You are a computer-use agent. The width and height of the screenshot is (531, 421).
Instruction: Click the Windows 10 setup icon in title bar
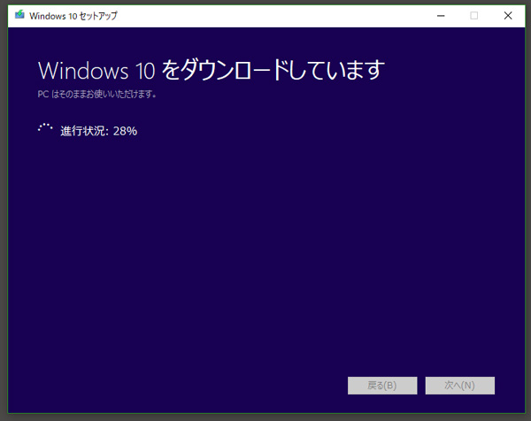click(x=19, y=15)
